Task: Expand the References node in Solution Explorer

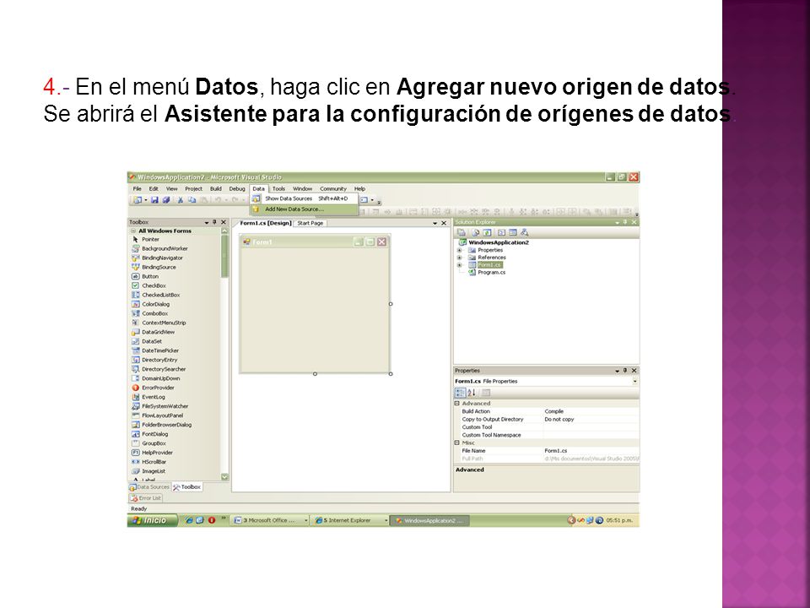Action: 459,258
